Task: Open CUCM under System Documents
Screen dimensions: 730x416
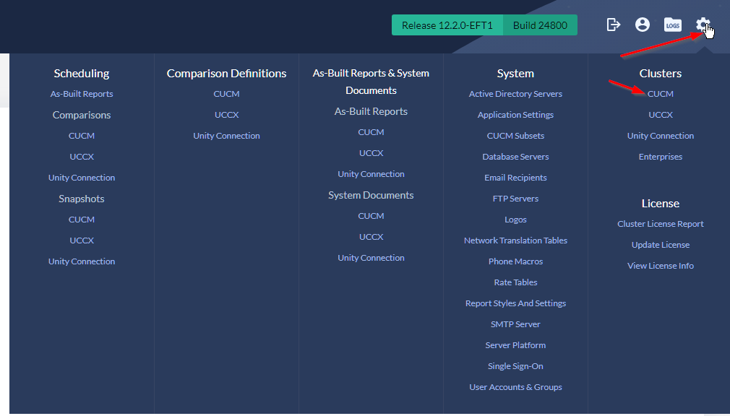Action: (371, 215)
